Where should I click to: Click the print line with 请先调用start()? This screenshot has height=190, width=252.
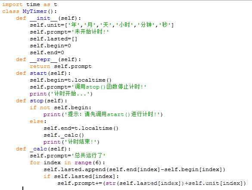click(103, 114)
